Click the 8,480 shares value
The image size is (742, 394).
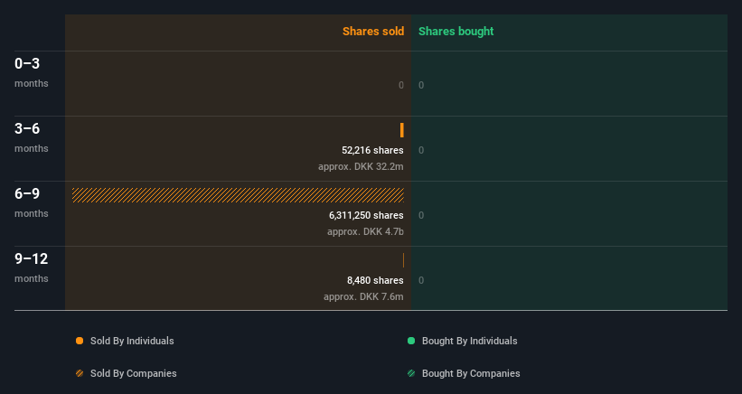click(375, 280)
